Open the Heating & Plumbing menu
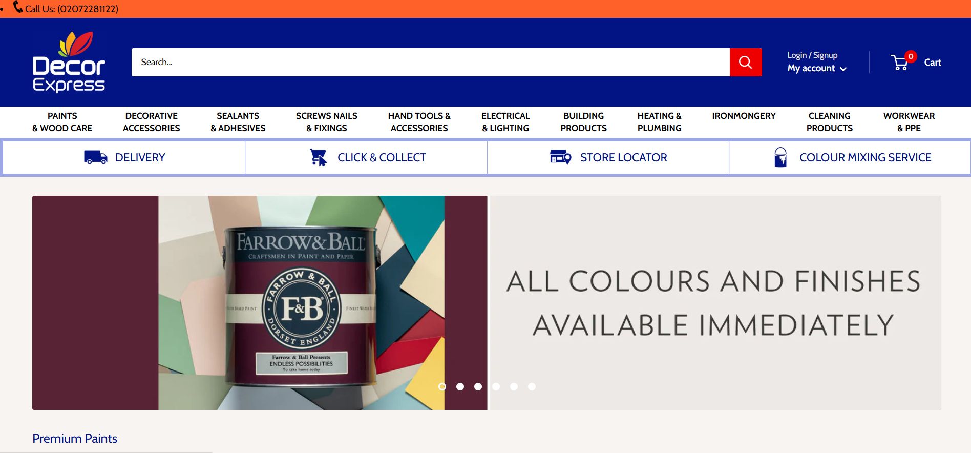 (x=659, y=122)
